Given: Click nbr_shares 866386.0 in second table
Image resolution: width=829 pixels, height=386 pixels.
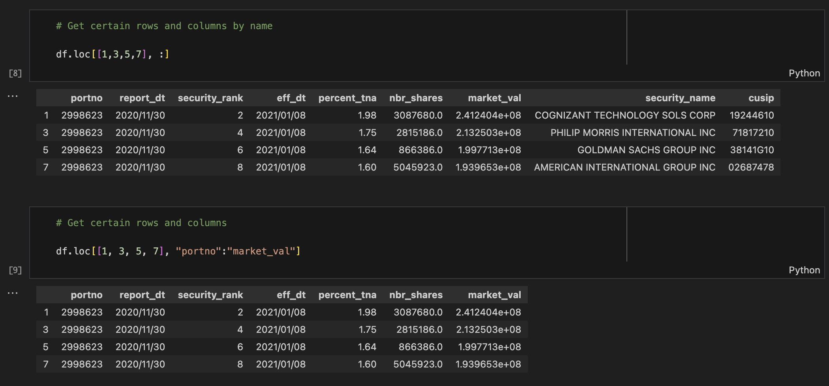Looking at the screenshot, I should 420,347.
